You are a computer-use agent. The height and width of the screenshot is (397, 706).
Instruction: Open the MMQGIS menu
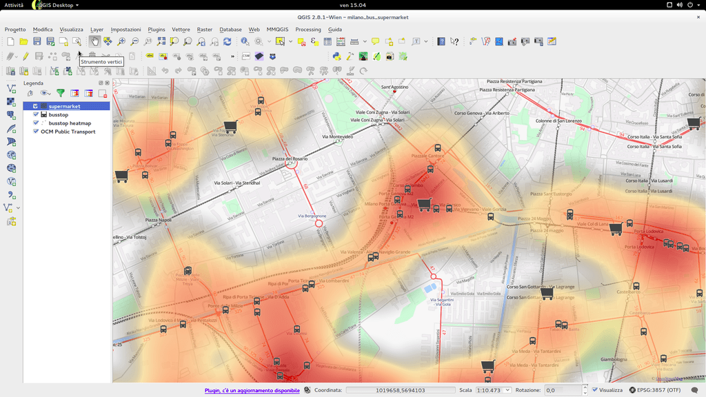click(x=277, y=29)
